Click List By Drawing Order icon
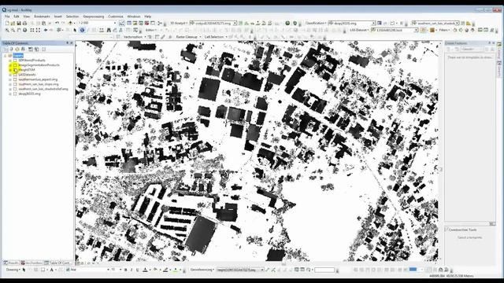This screenshot has width=504, height=283. [6, 49]
